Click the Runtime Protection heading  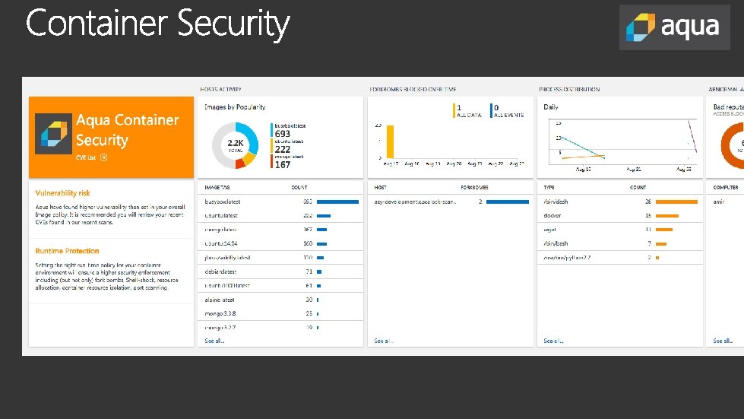pos(67,251)
